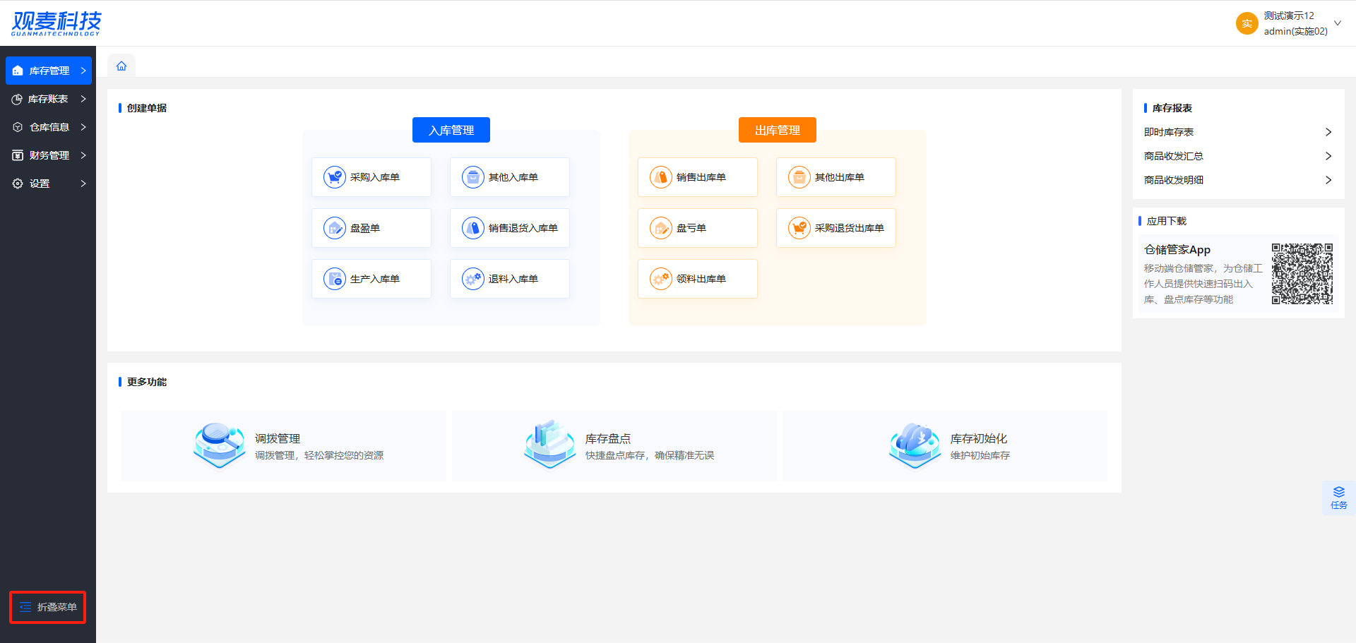Click the 库存管理 sidebar house icon

point(18,71)
